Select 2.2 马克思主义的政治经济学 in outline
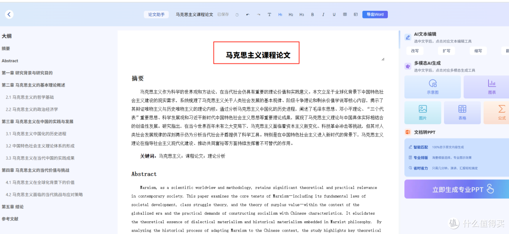 [x=32, y=109]
